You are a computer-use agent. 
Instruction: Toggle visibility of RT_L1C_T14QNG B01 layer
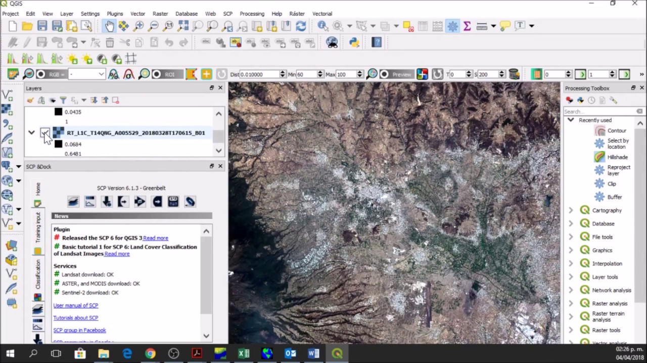point(44,133)
